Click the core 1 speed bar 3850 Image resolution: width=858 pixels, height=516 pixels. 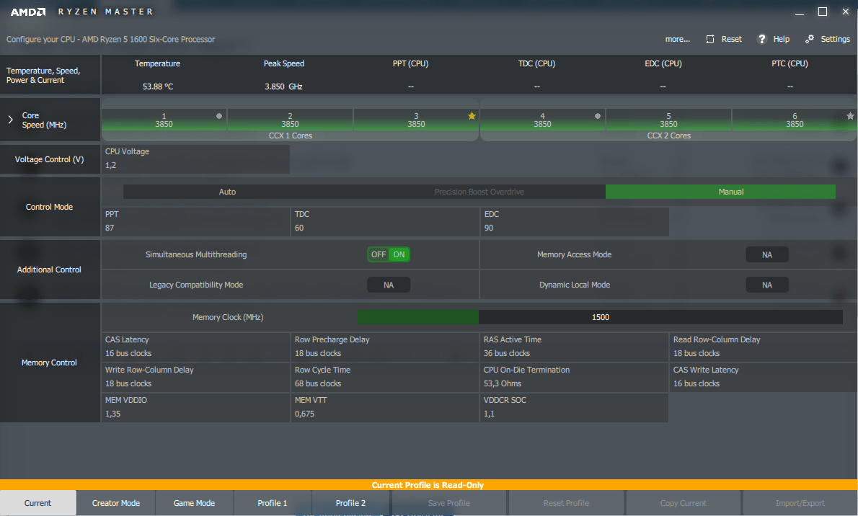point(164,120)
